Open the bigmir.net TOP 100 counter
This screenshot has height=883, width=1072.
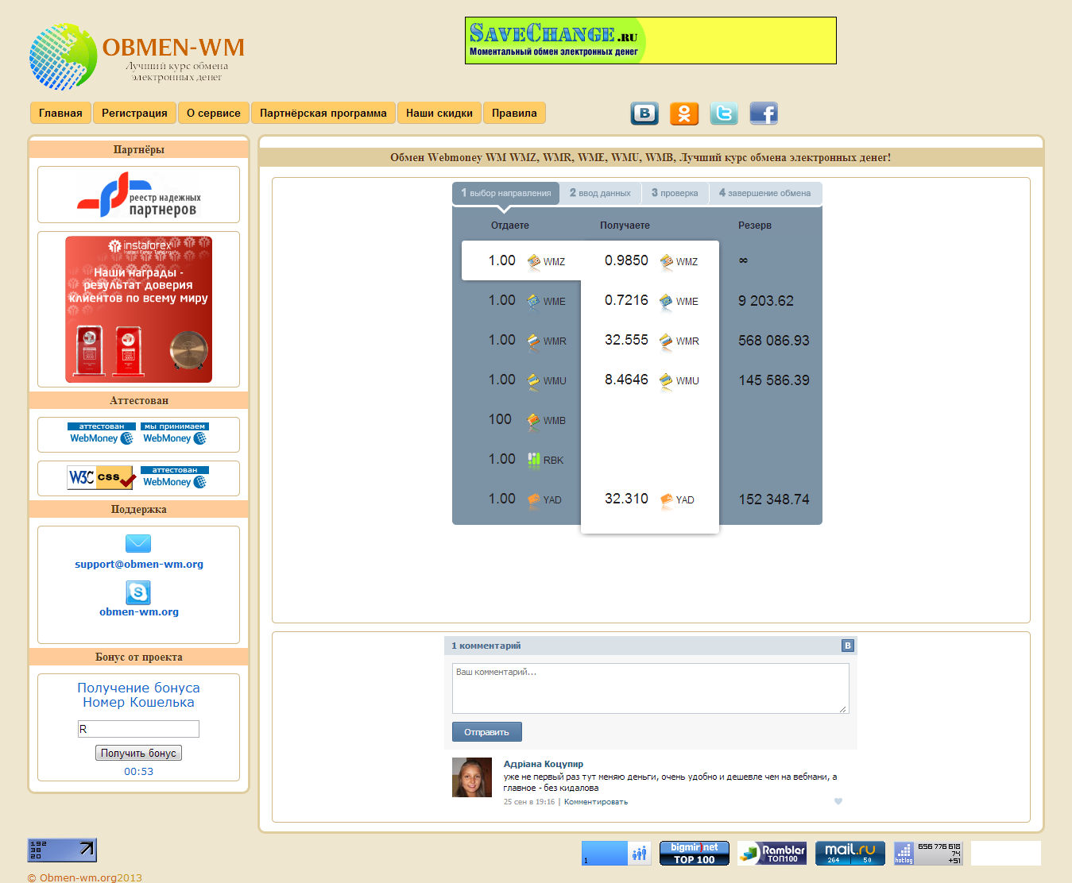(694, 854)
